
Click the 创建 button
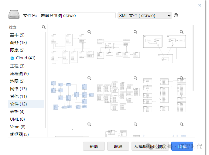(182, 146)
